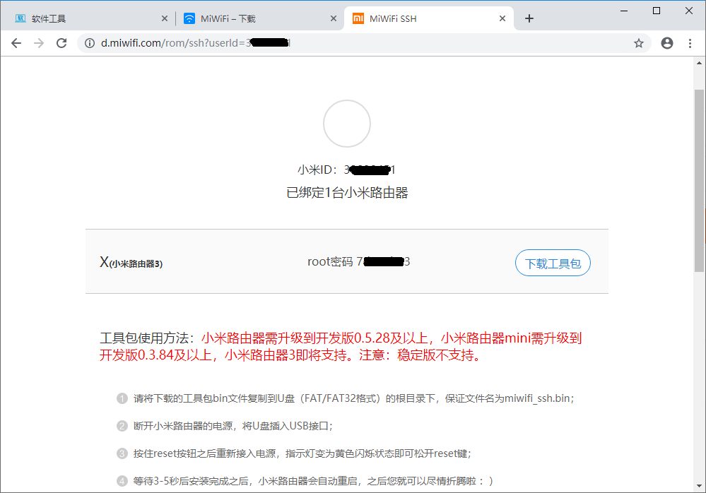Viewport: 706px width, 493px height.
Task: Minimize the Chrome window
Action: pyautogui.click(x=624, y=11)
